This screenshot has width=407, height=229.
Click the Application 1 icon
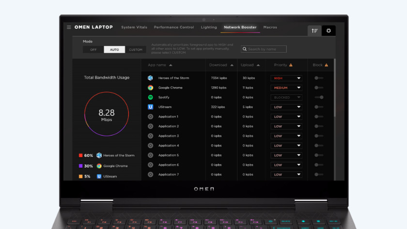coord(150,117)
